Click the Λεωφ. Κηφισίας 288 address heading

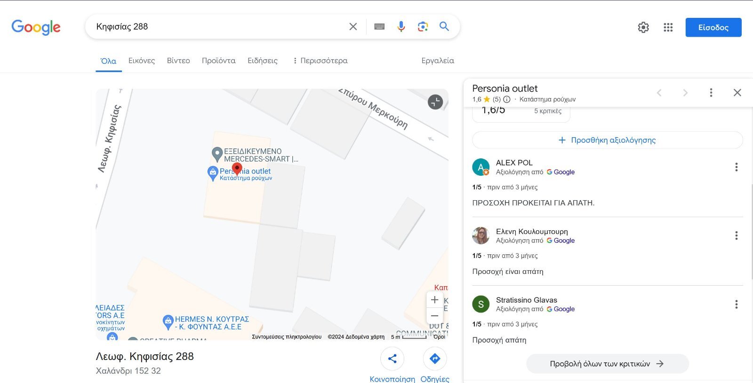145,356
